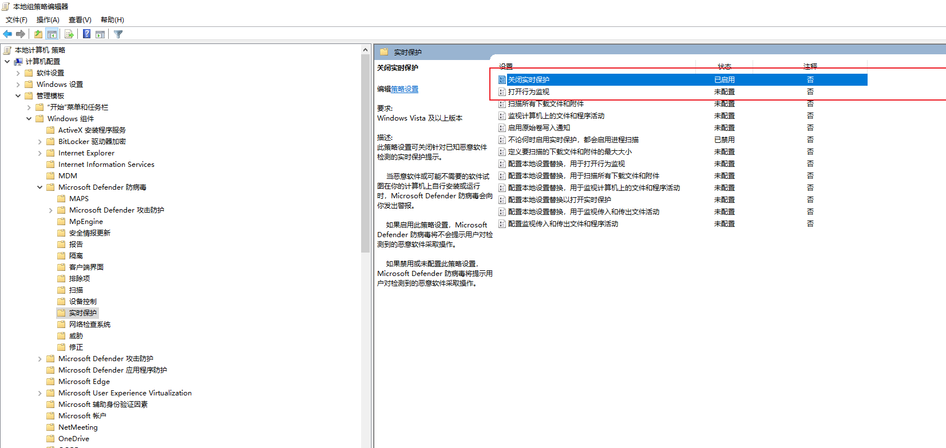This screenshot has width=946, height=448.
Task: Toggle the Show/Hide Action Pane icon
Action: click(100, 34)
